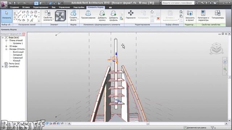Select the Rectangle draw tool
This screenshot has height=130, width=232.
[24, 12]
